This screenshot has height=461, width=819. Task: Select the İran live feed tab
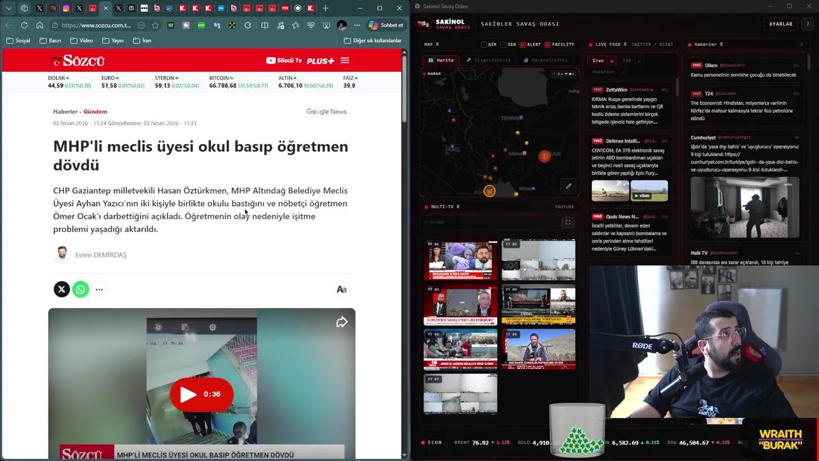(598, 61)
